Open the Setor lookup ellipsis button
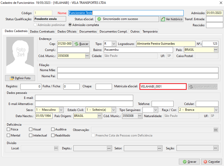The height and width of the screenshot is (166, 224). coord(159,148)
